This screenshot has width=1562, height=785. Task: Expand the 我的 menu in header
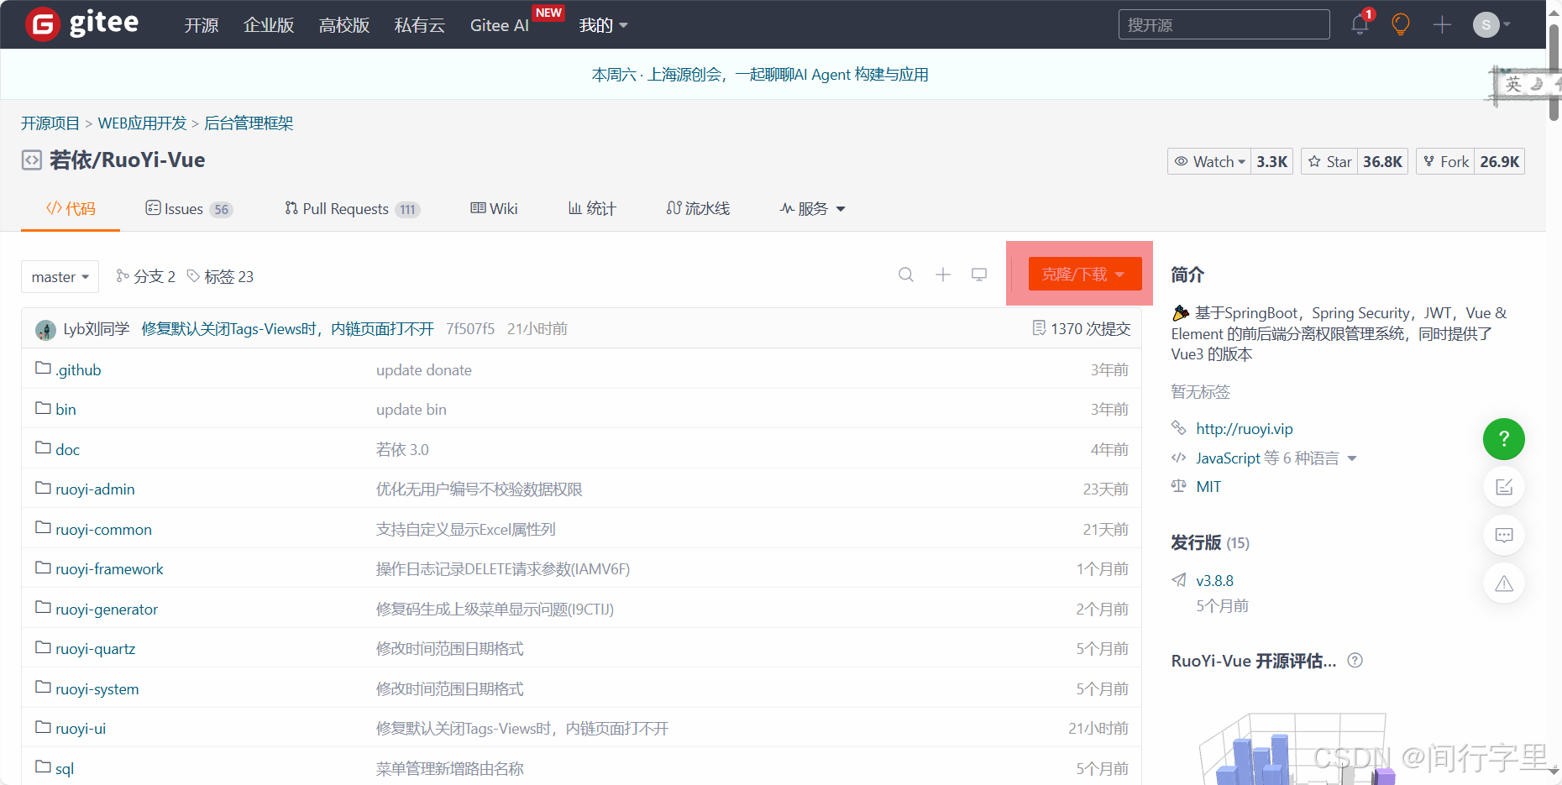[x=603, y=25]
